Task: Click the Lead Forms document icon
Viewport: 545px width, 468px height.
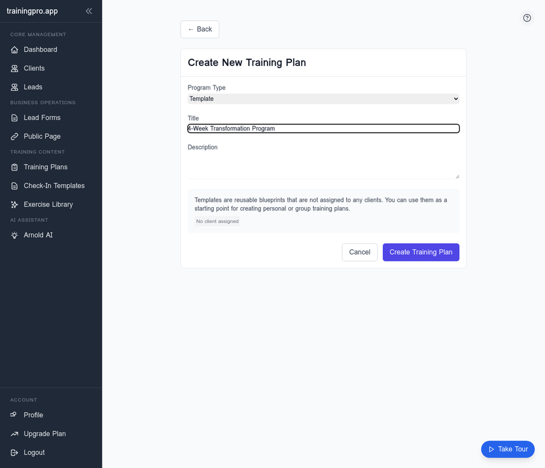Action: click(15, 118)
